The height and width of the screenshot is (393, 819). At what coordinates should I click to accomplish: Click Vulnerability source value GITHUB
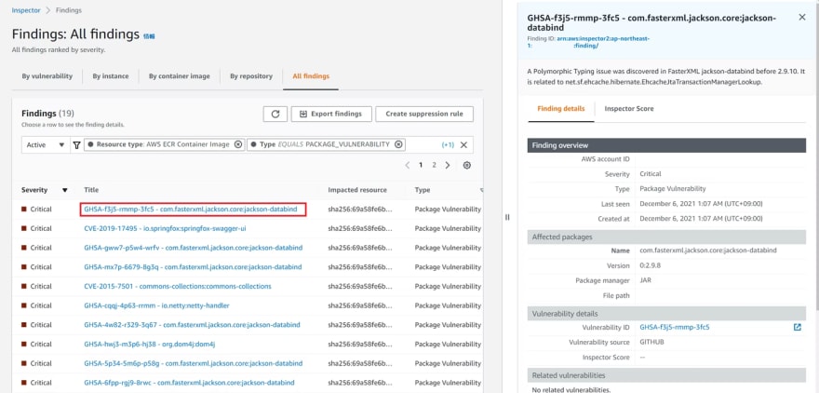(x=651, y=343)
